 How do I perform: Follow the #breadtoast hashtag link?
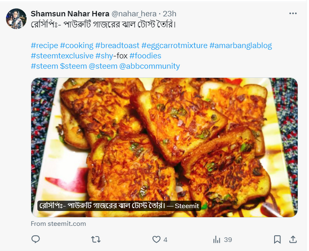click(x=117, y=45)
